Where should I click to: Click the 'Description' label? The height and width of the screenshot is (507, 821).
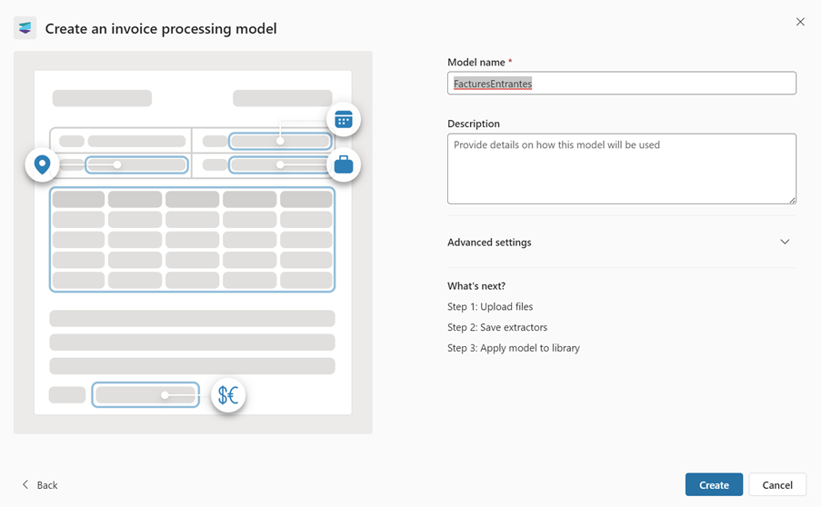474,124
